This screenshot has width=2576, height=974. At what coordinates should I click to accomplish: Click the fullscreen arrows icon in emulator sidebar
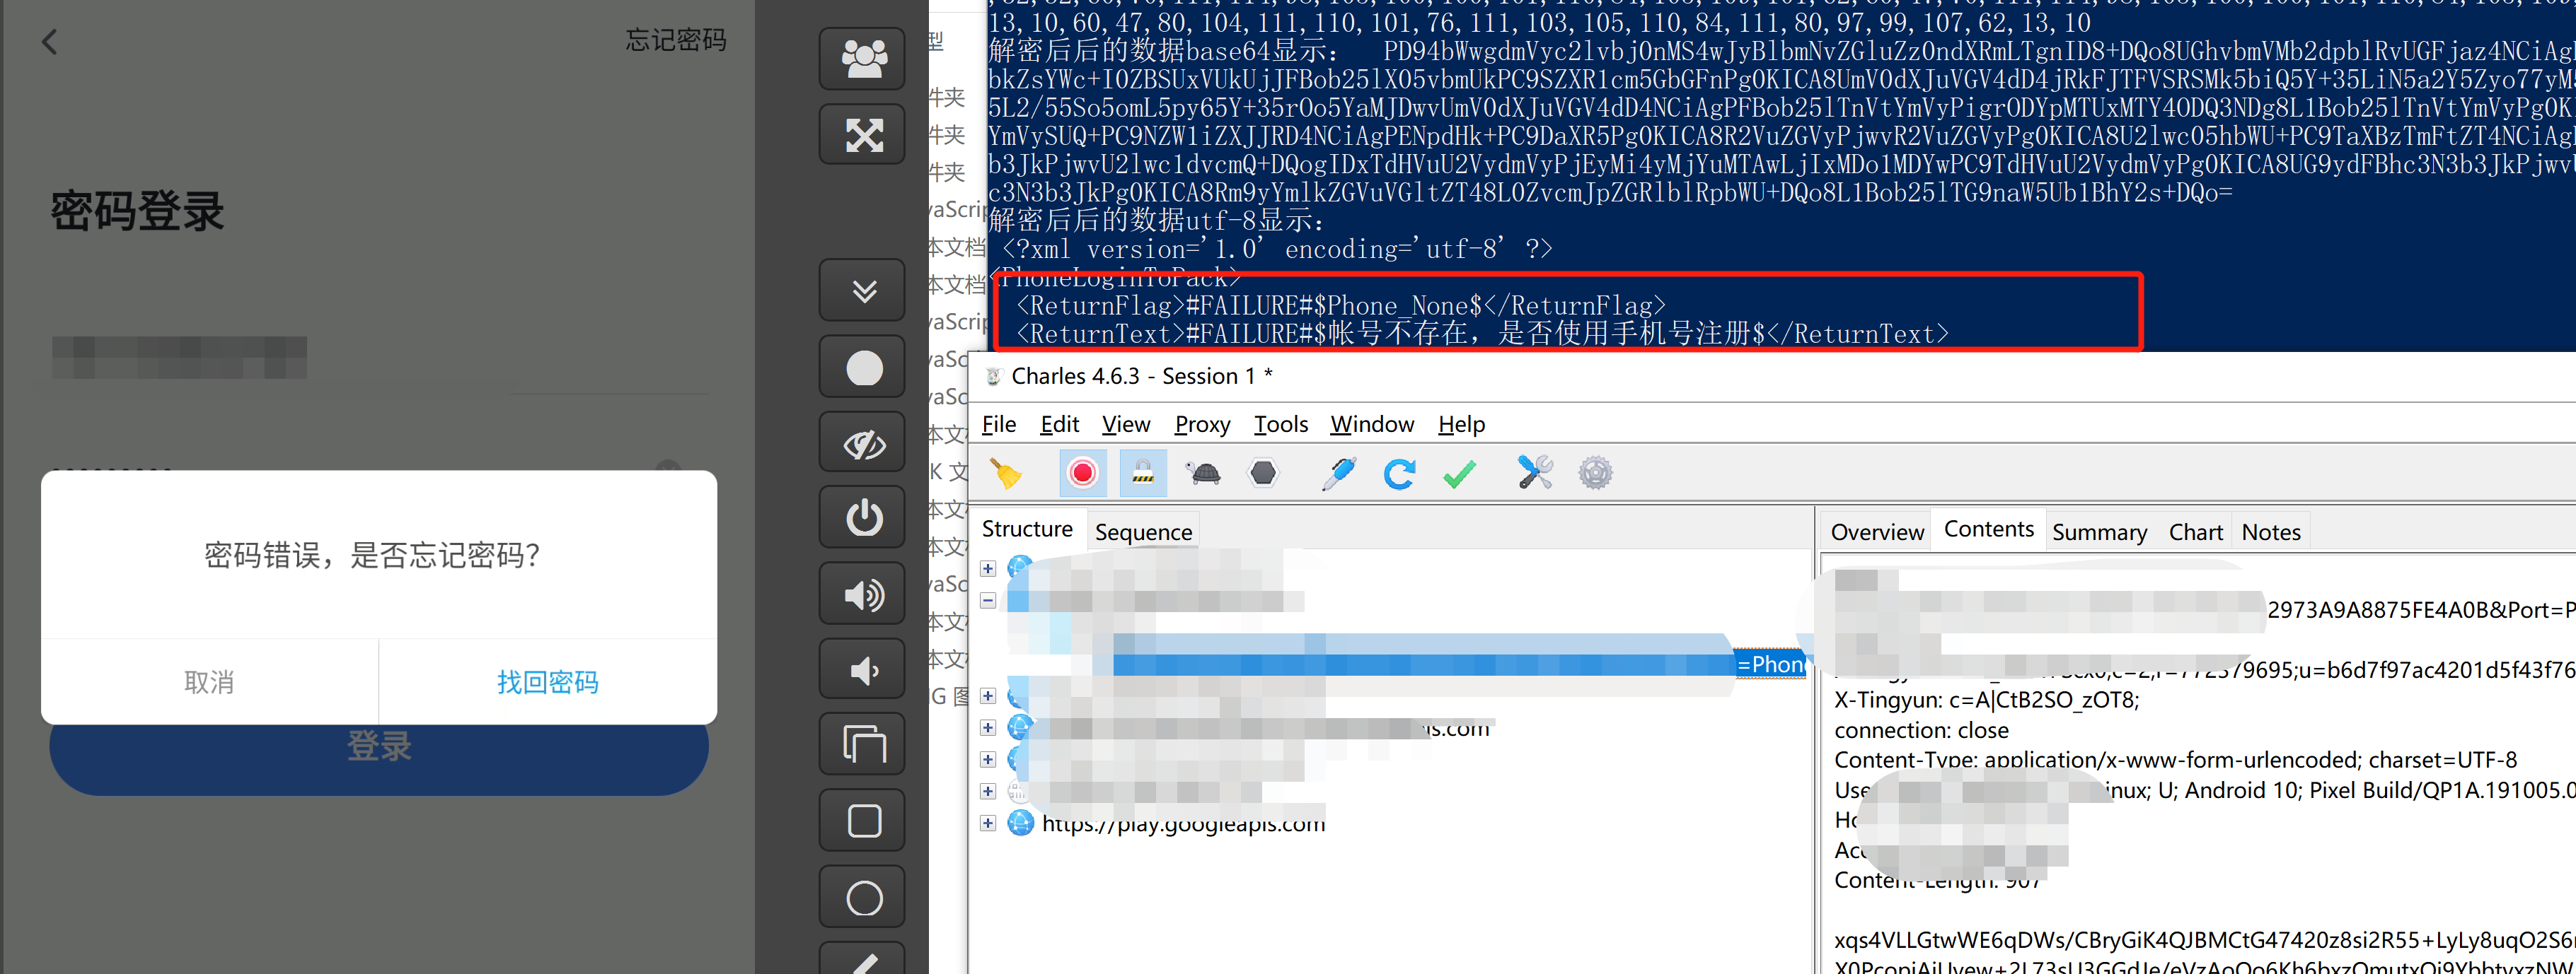862,134
